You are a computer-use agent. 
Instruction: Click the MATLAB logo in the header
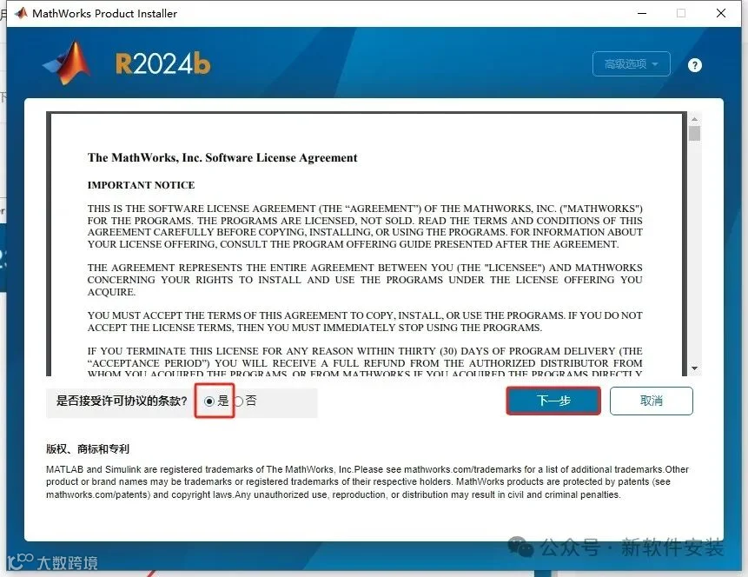pyautogui.click(x=67, y=63)
